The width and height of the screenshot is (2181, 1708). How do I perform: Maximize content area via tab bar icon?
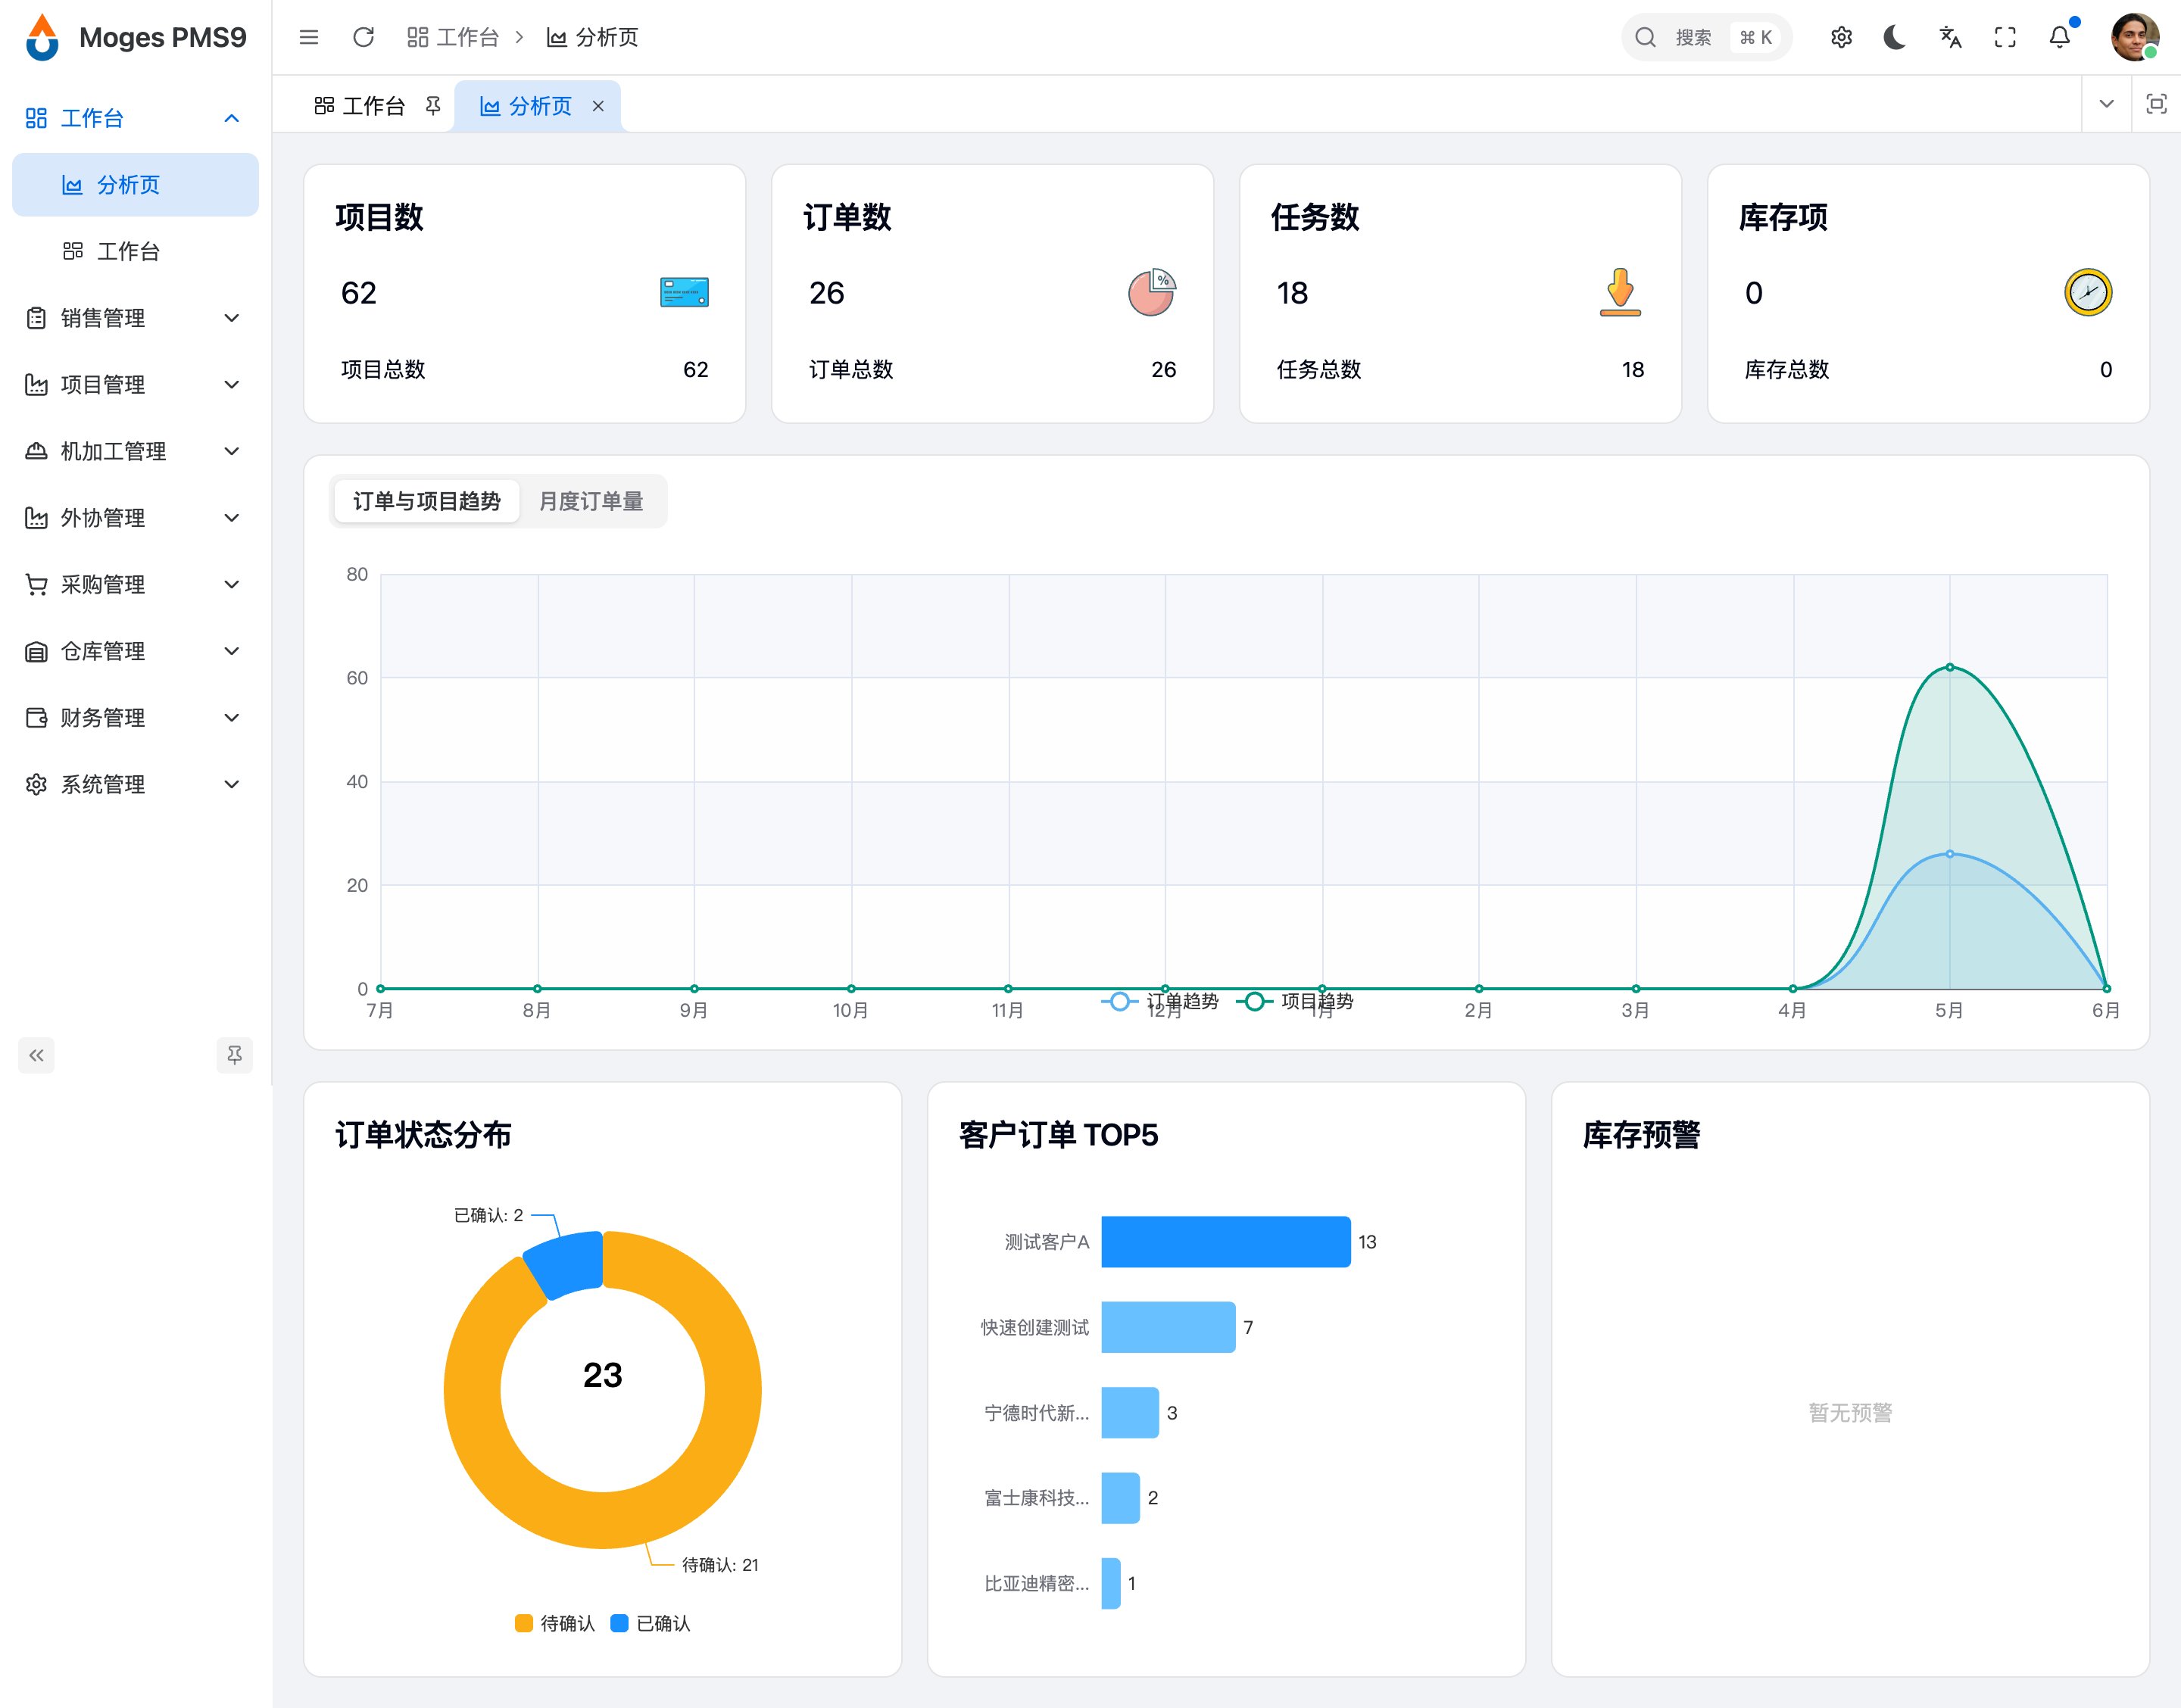2156,104
